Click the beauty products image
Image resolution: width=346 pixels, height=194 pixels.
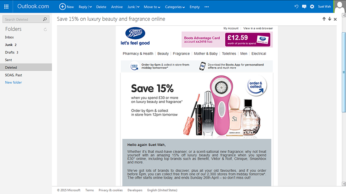click(x=222, y=106)
